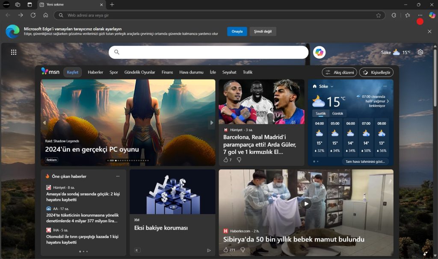Dismiss the default browser banner with X

429,32
